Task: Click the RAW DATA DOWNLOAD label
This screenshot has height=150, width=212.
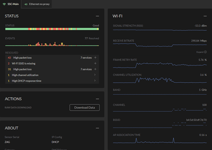Action: tap(18, 108)
